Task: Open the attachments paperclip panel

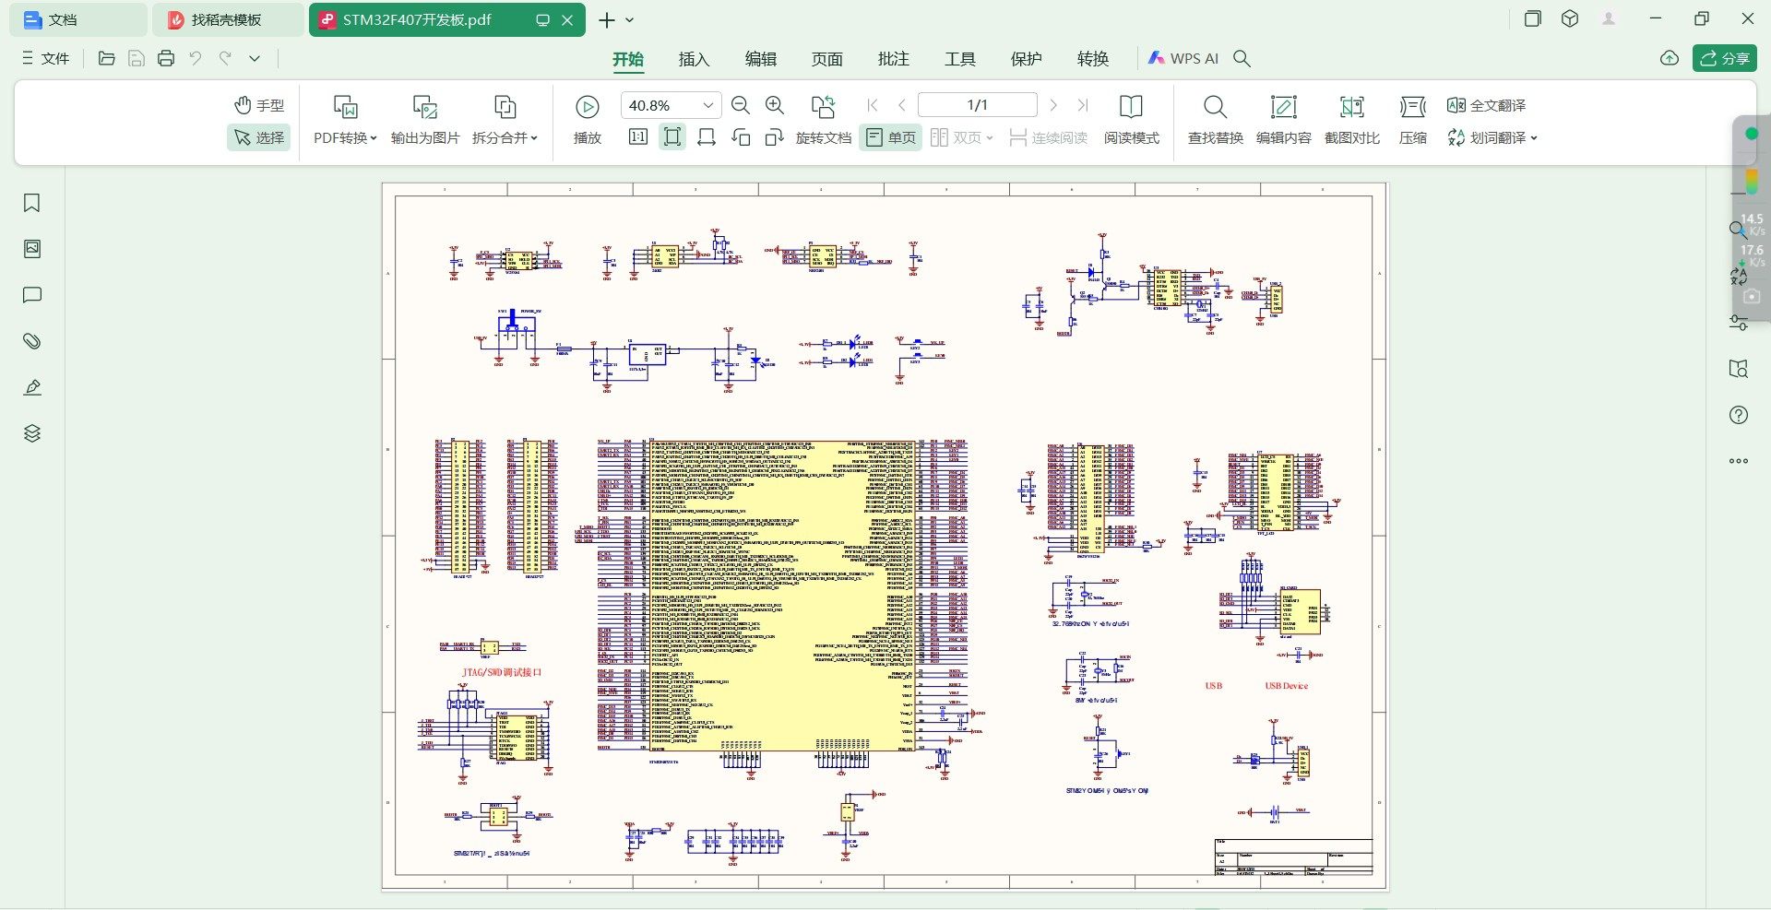Action: click(x=32, y=341)
